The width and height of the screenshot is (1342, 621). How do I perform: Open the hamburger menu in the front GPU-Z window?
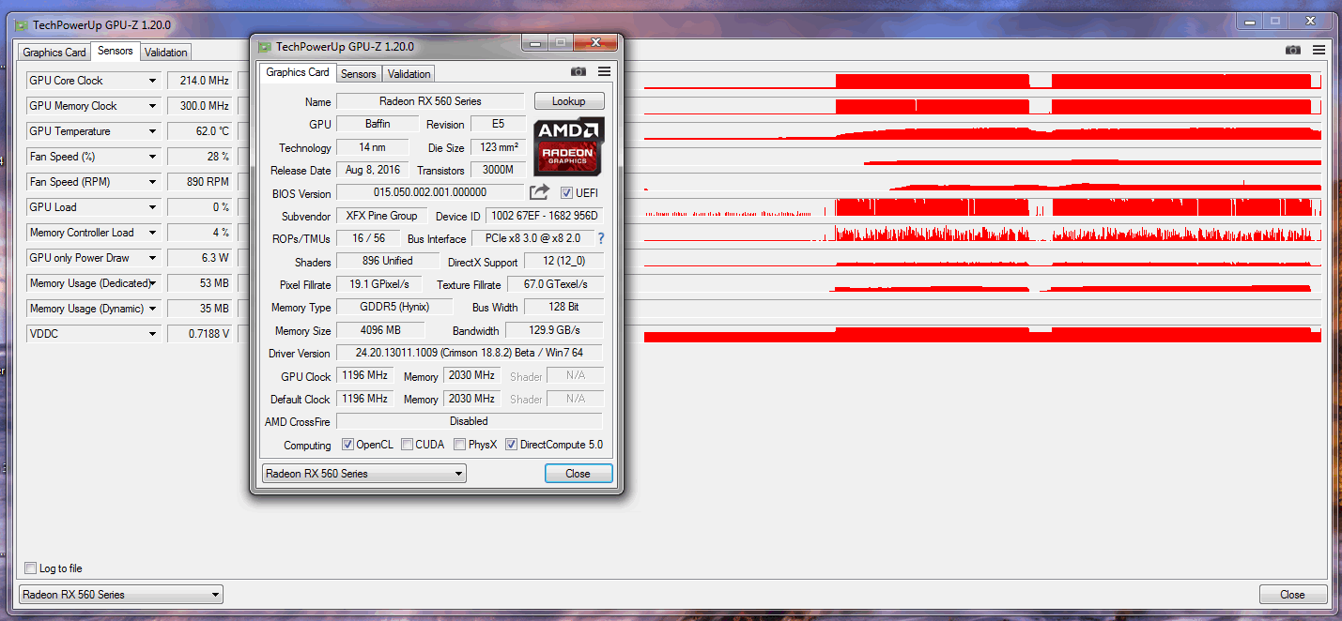[604, 71]
